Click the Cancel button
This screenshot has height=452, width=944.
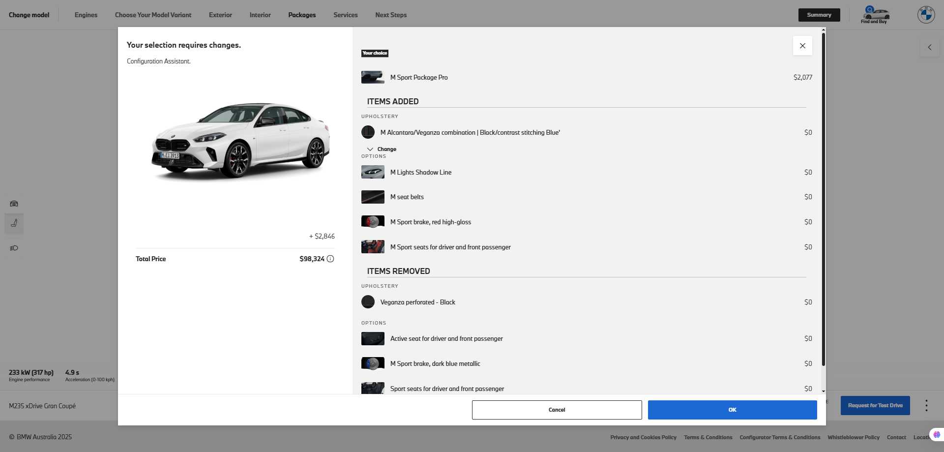tap(557, 410)
